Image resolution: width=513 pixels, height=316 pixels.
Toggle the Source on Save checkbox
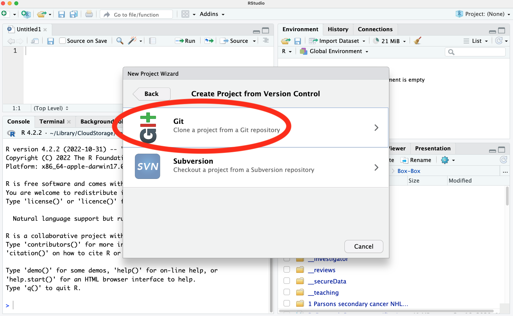click(62, 40)
